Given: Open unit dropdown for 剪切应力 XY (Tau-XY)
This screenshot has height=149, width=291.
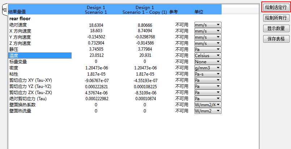Looking at the screenshot, I should point(208,80).
